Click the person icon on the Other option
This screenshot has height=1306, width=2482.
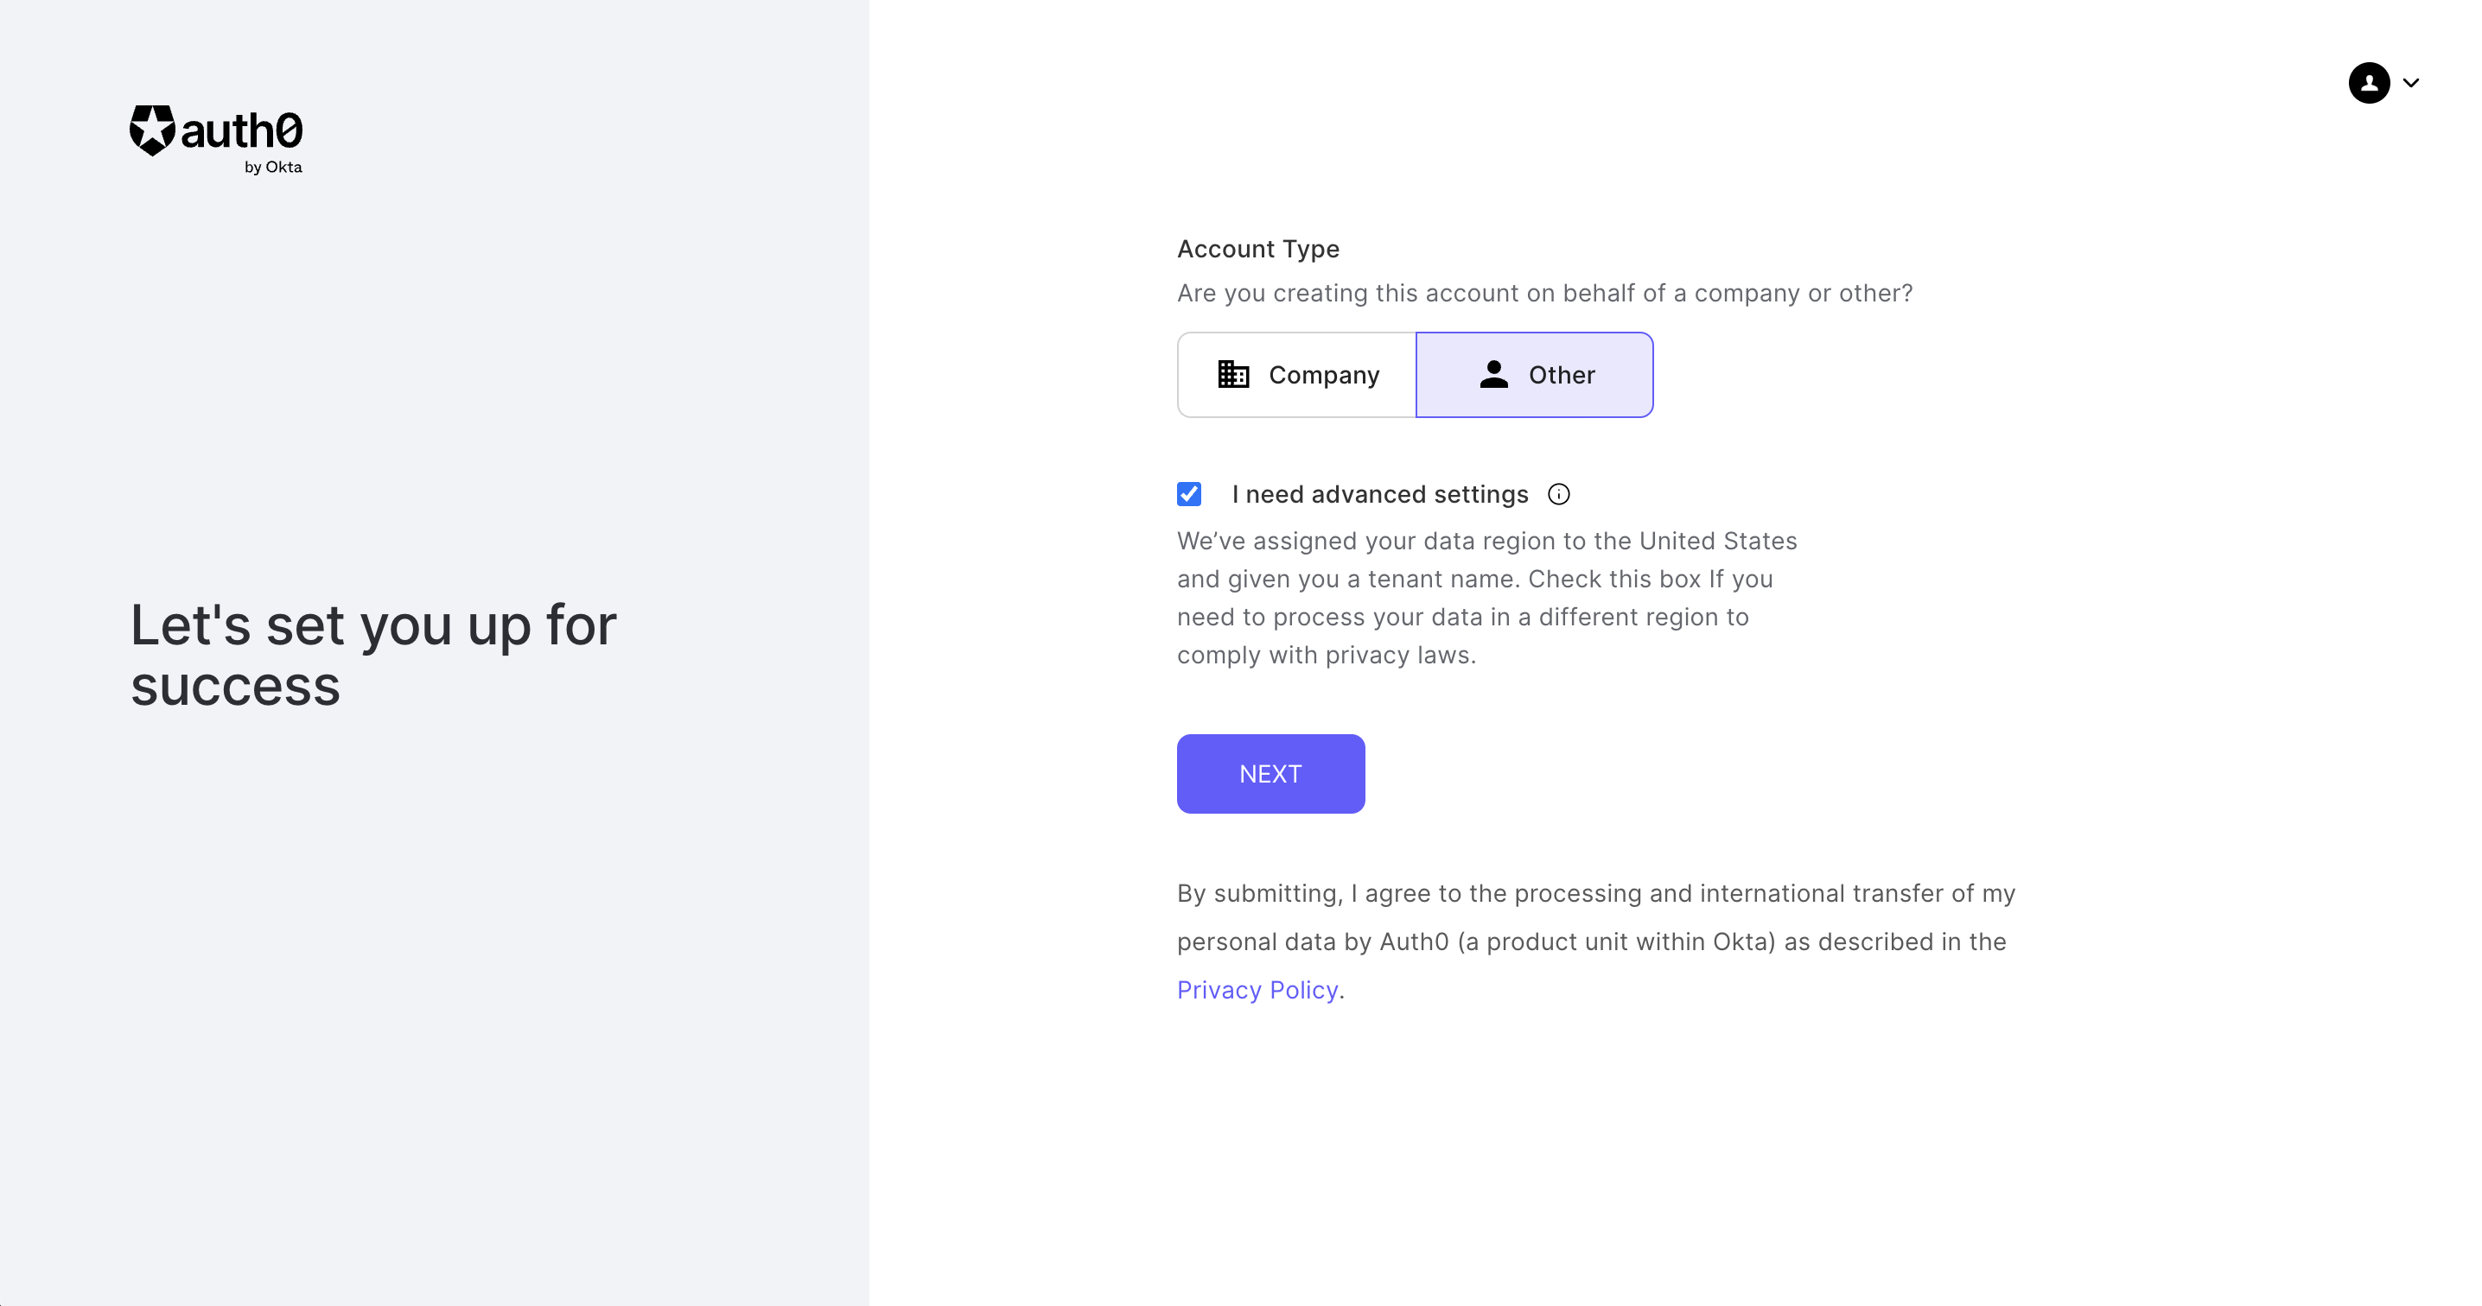(1493, 375)
